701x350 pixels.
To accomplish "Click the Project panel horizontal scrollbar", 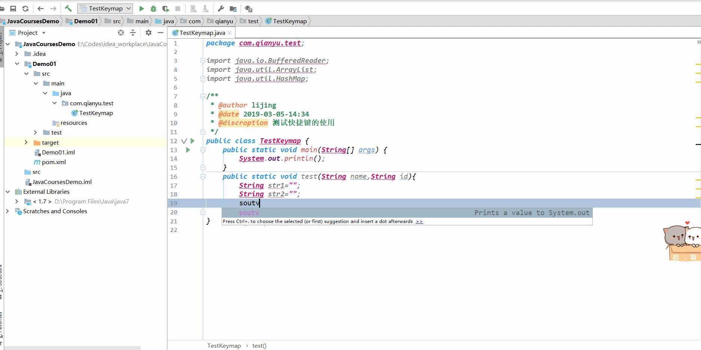I will 72,348.
